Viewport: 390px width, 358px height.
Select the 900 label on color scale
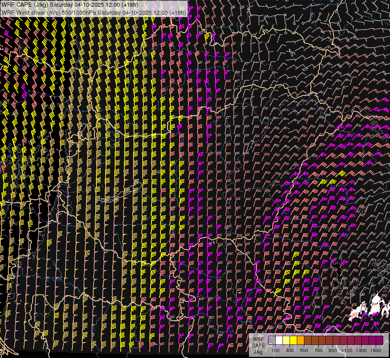333,350
